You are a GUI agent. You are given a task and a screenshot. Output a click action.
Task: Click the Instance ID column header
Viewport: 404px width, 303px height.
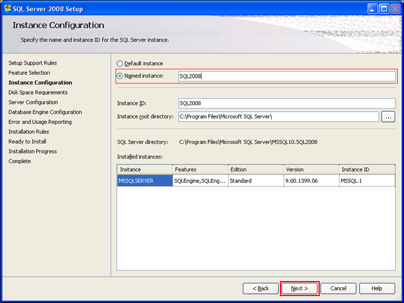click(366, 170)
